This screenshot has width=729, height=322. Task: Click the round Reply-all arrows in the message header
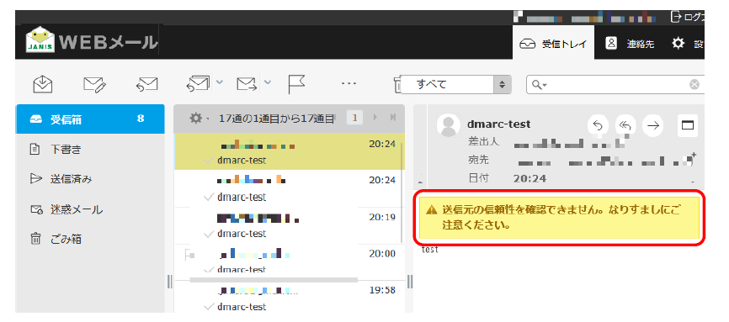[x=625, y=125]
